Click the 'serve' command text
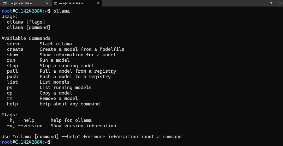This screenshot has height=146, width=283. point(14,44)
